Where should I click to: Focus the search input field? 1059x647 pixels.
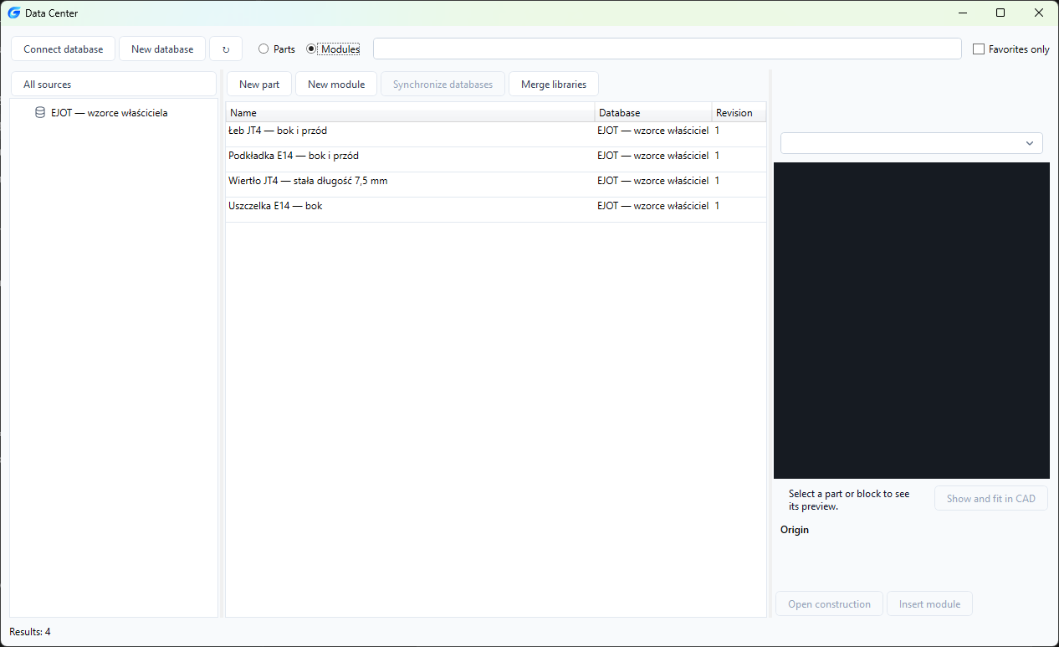(668, 49)
